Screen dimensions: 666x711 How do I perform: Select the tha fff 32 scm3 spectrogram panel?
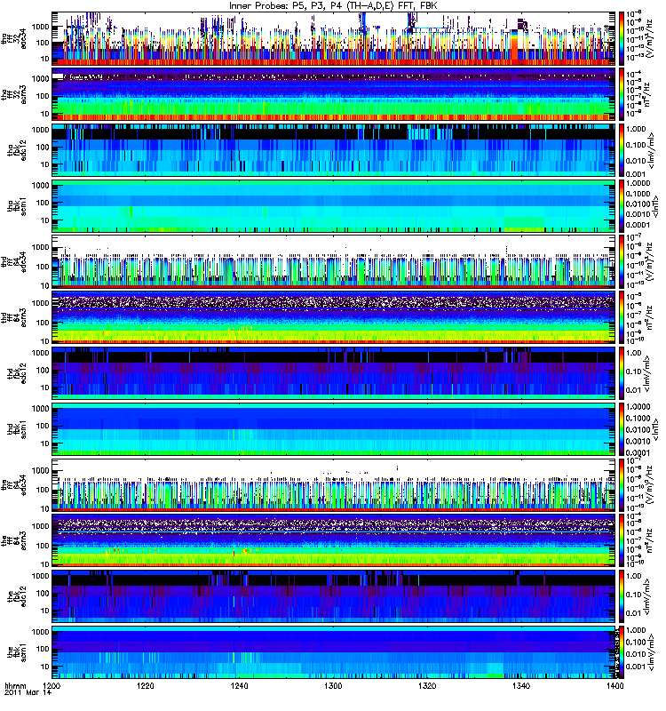[334, 94]
